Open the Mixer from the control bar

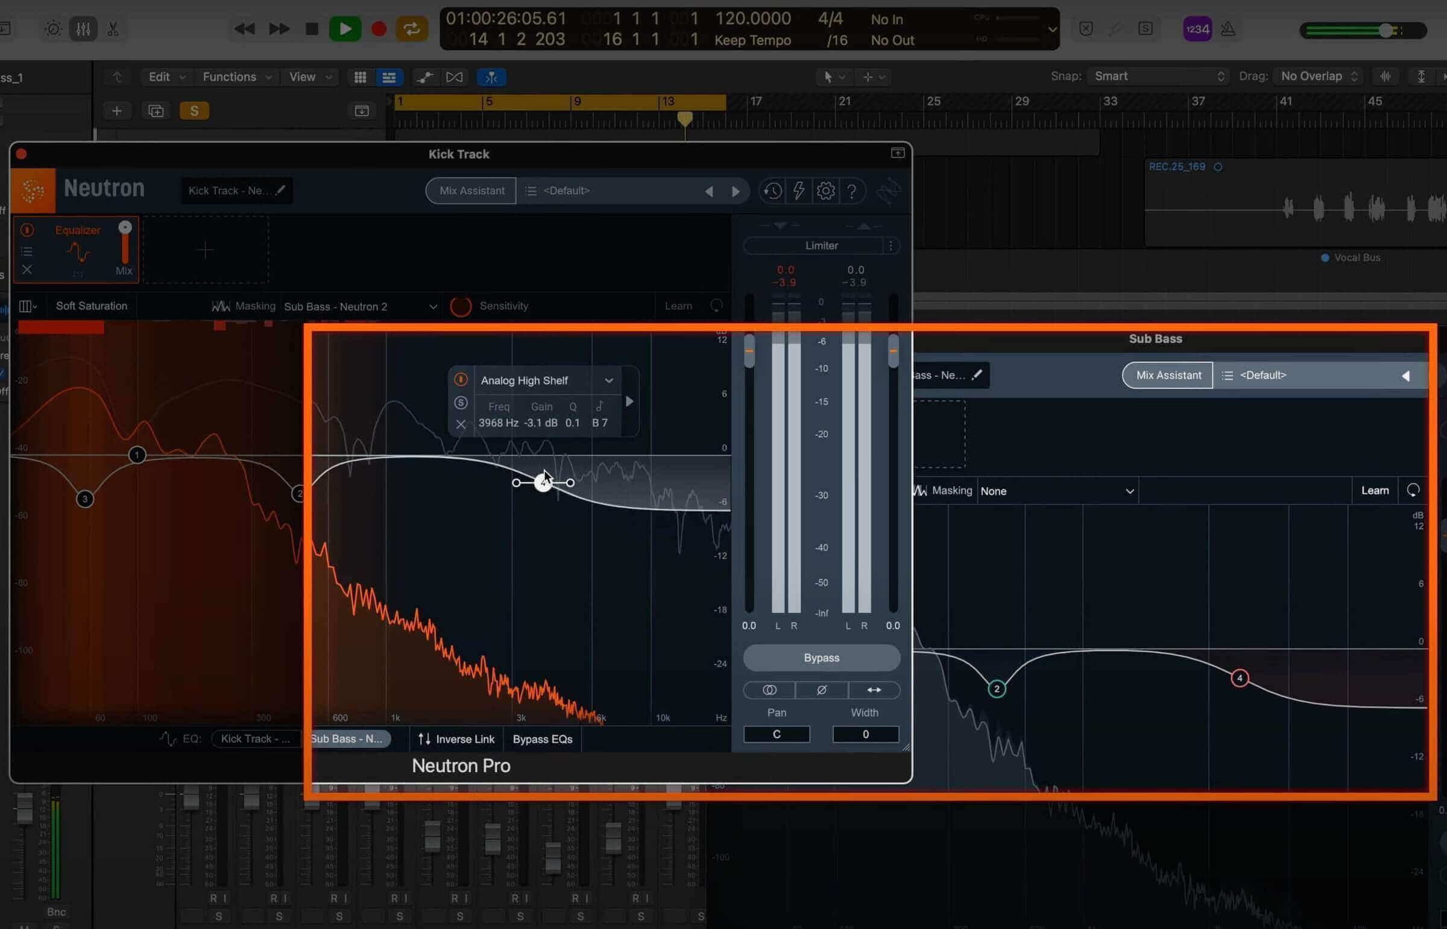pyautogui.click(x=83, y=28)
